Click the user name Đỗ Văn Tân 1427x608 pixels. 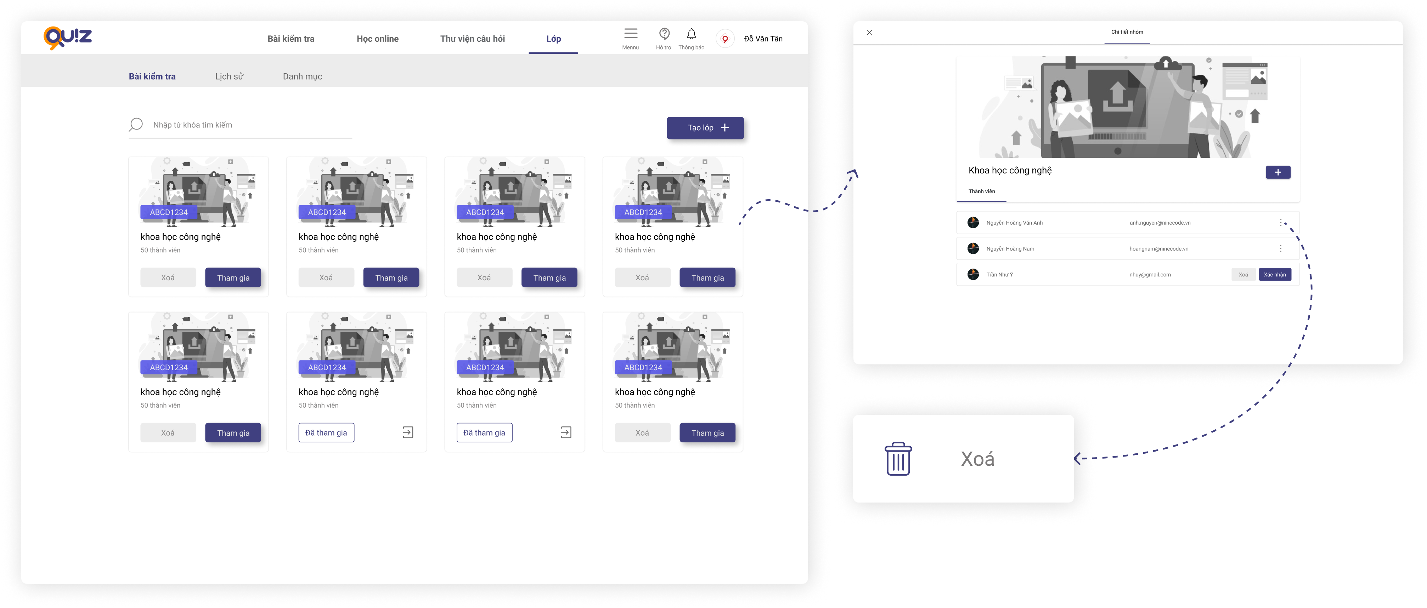[x=763, y=39]
